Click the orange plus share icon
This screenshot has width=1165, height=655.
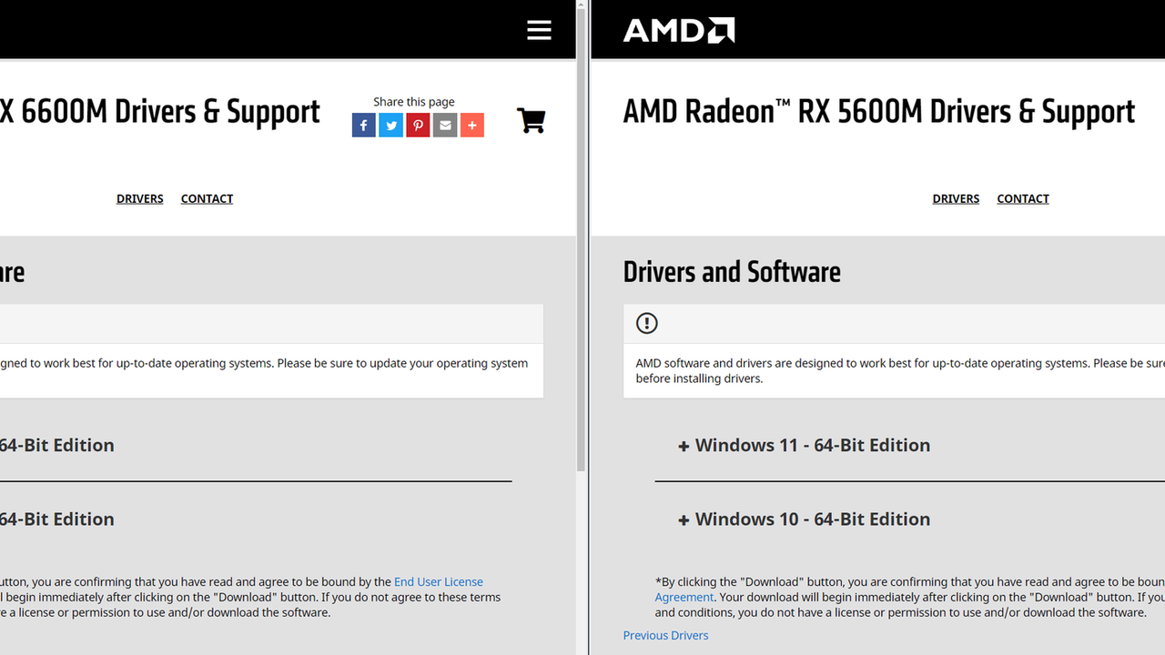(471, 126)
